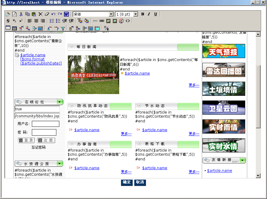Click the Insert Table grid icon
Viewport: 267px width, 199px height.
(x=8, y=27)
